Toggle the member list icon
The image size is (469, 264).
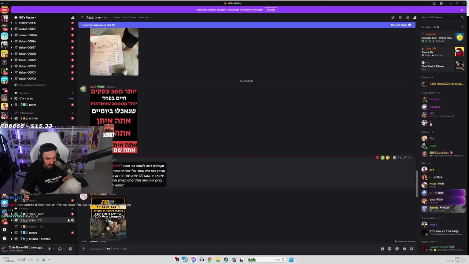pyautogui.click(x=415, y=17)
